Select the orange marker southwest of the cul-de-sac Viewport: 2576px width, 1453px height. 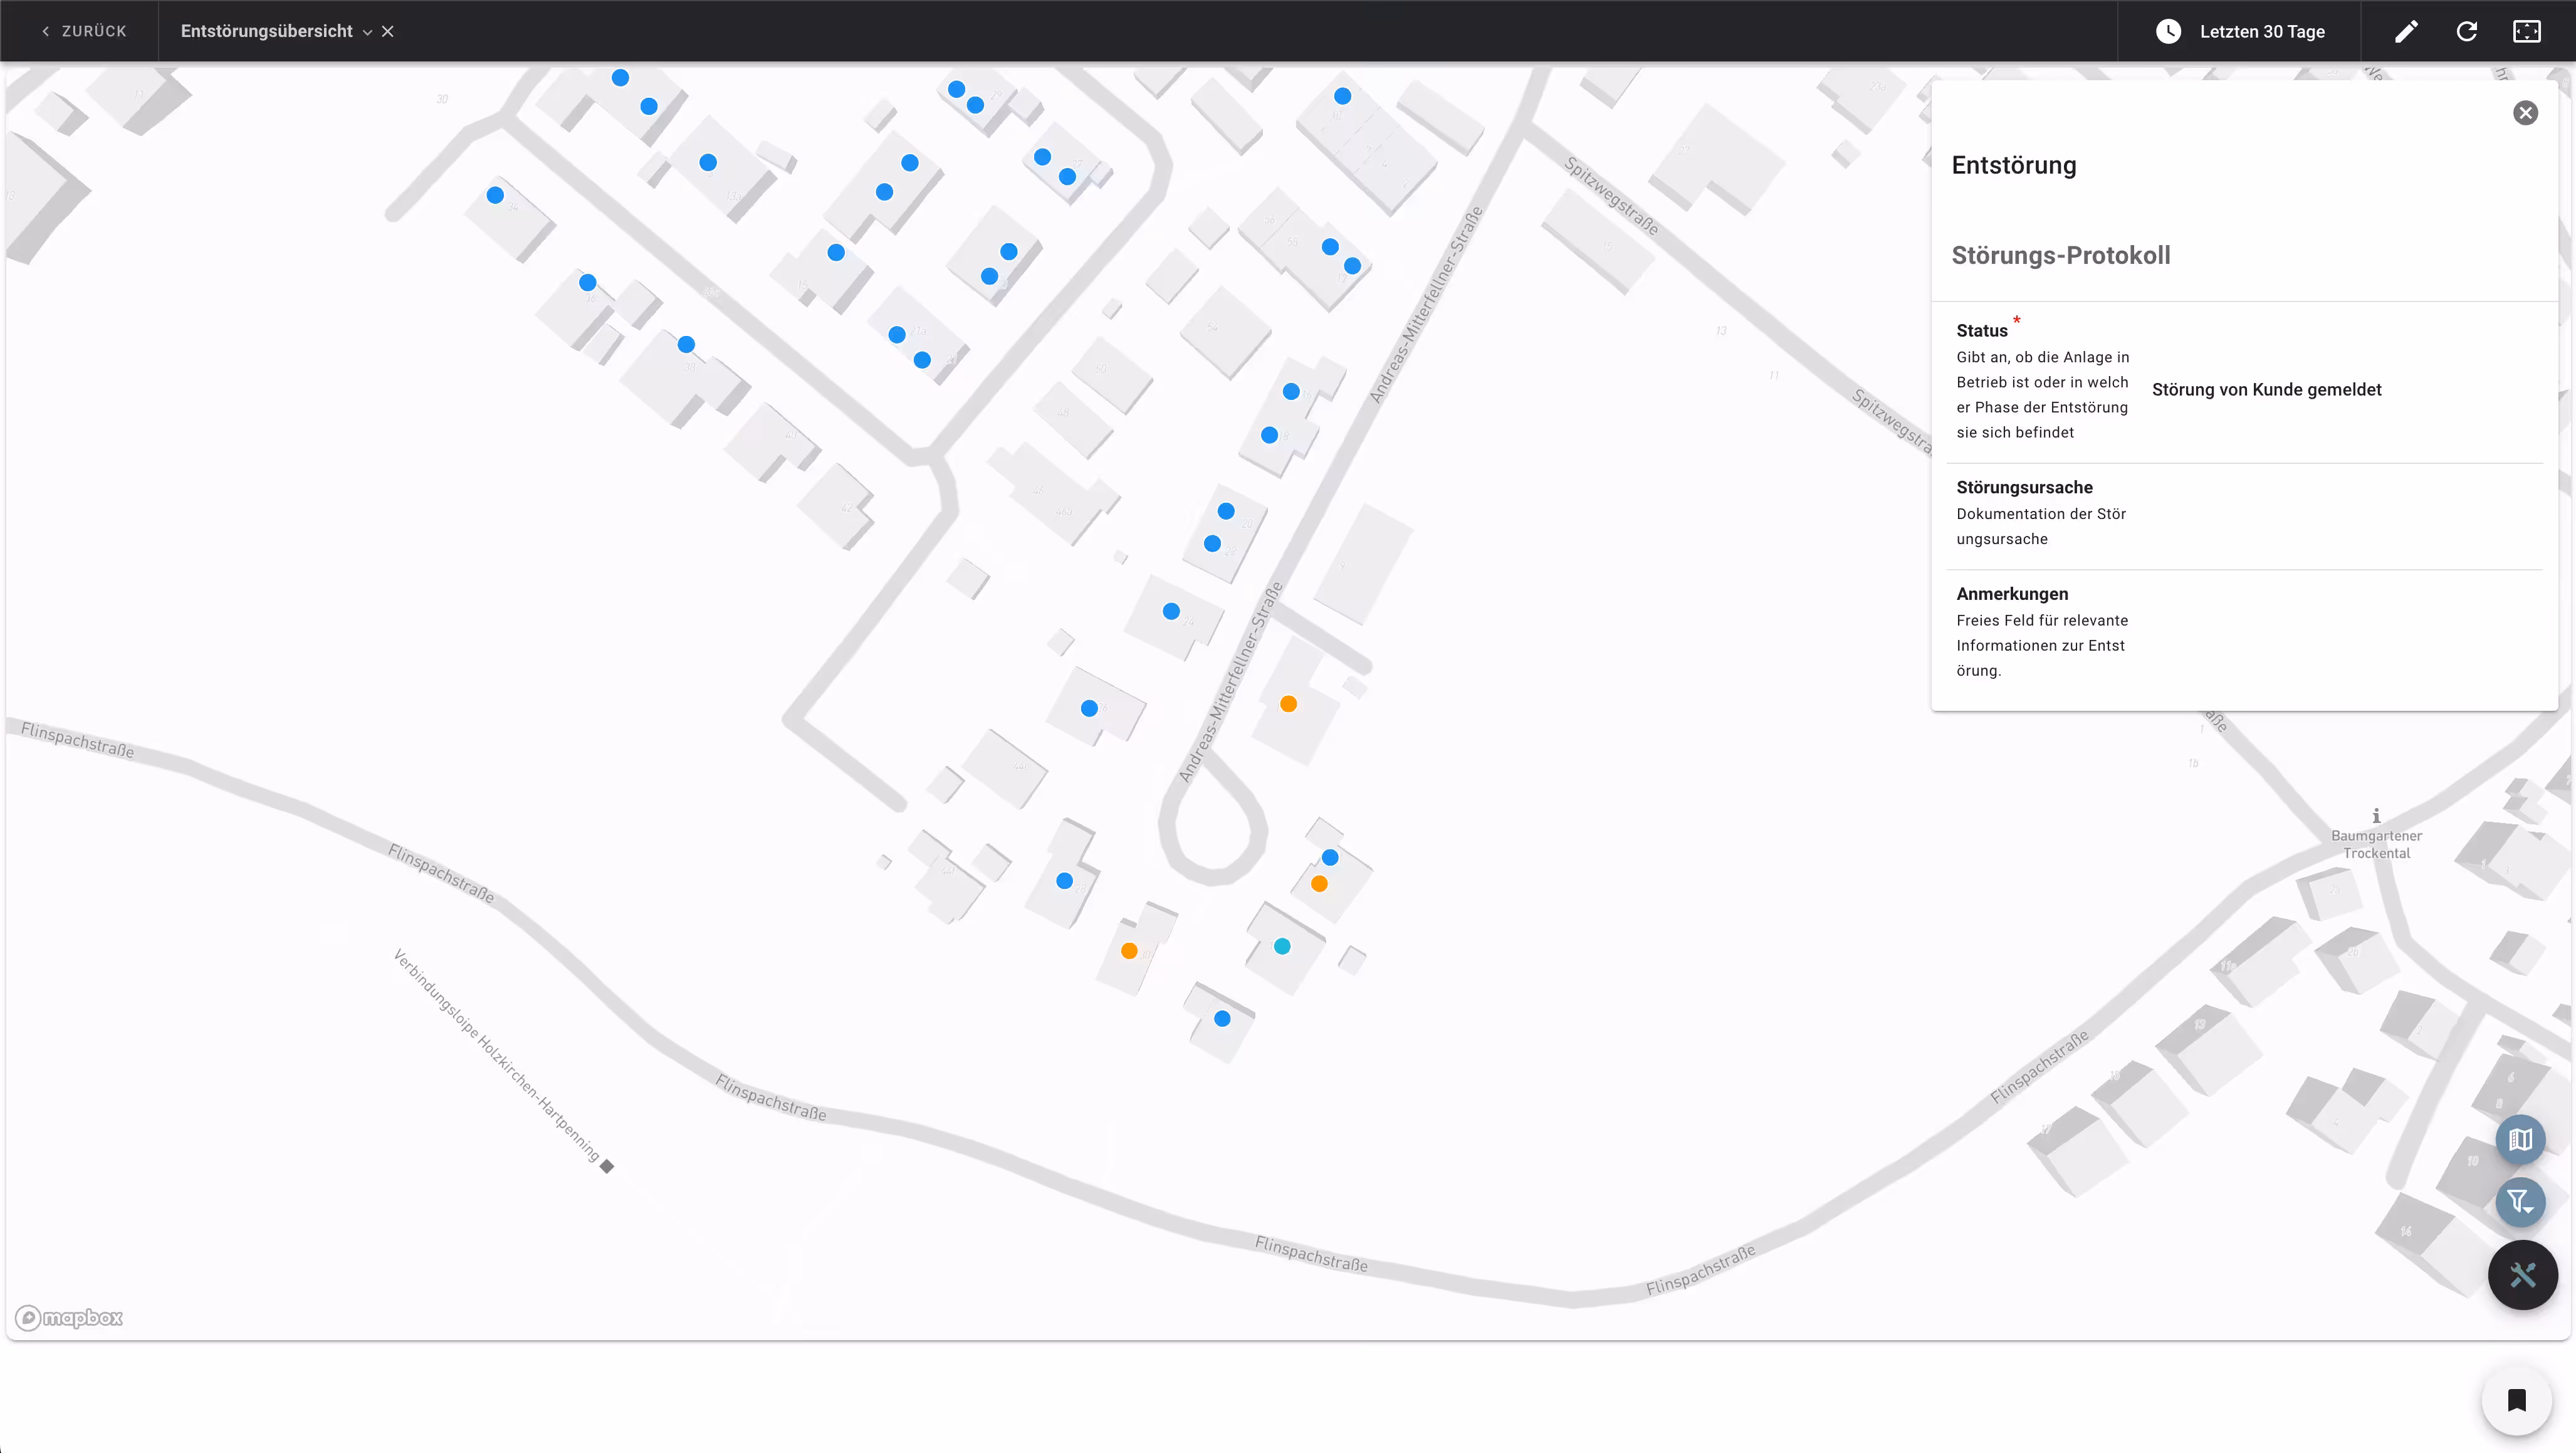[1129, 951]
